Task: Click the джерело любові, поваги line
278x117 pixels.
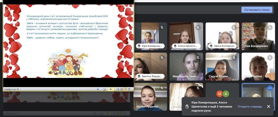Action: [63, 38]
